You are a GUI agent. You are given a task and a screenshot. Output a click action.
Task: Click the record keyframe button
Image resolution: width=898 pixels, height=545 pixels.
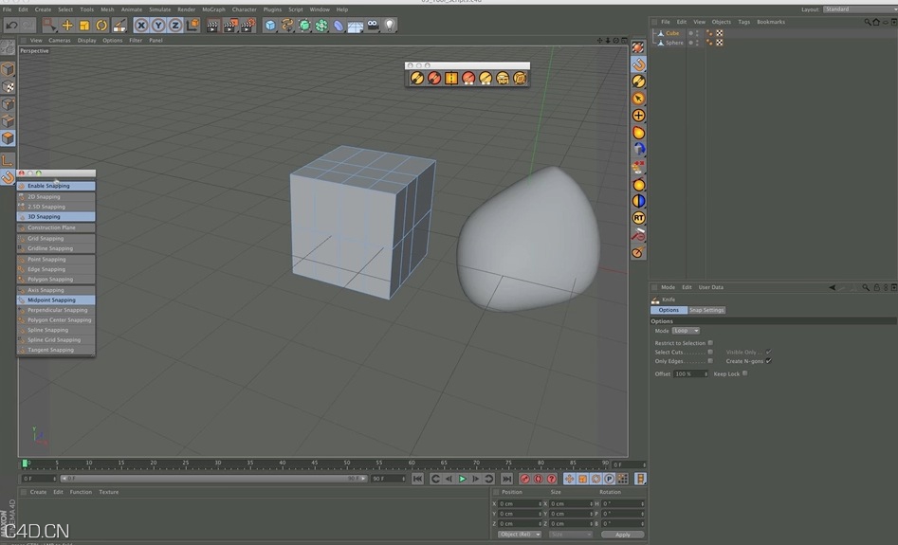pos(524,479)
